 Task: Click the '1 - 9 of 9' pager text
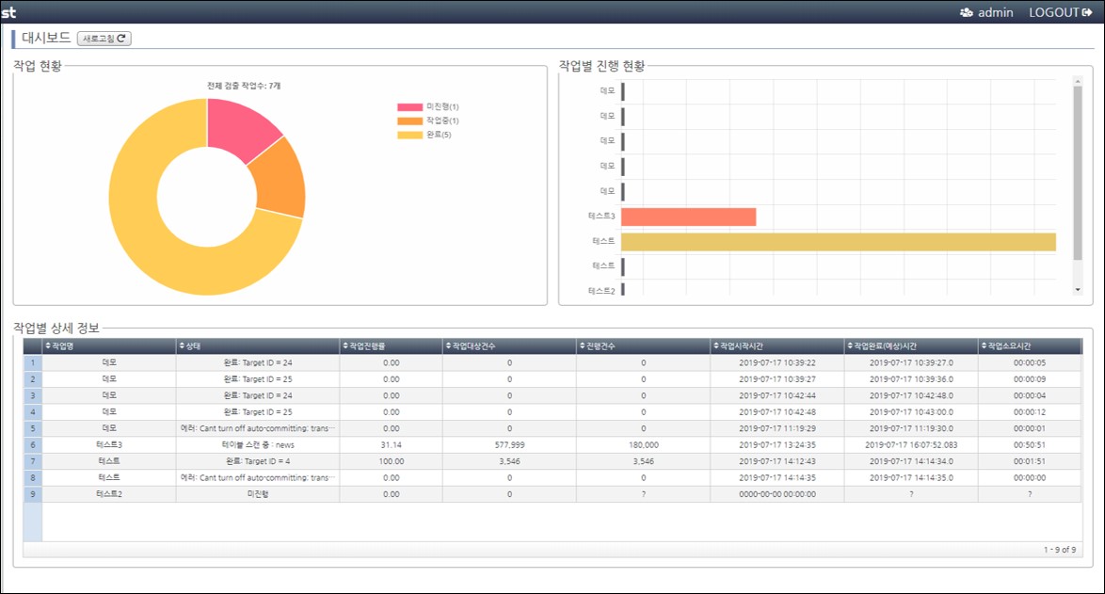pos(1060,550)
